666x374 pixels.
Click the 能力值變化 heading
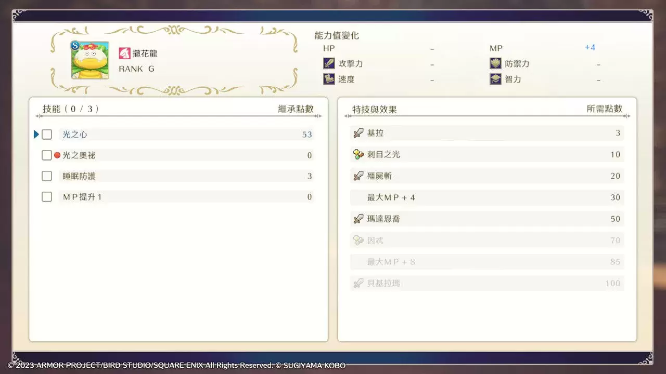[x=337, y=35]
